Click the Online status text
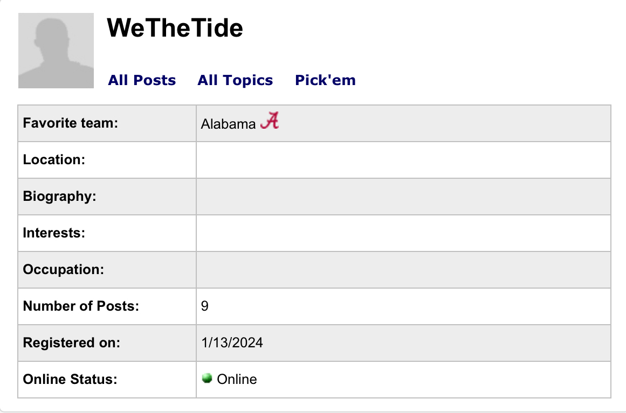Viewport: 626px width, 413px height. (x=237, y=379)
